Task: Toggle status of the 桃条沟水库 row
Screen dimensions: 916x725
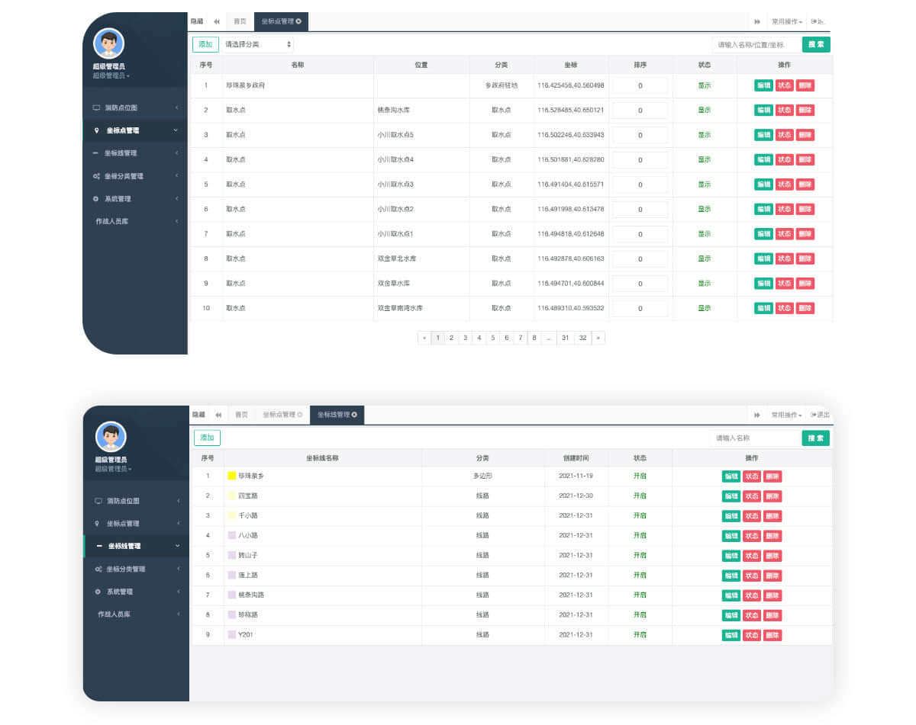Action: pos(784,110)
